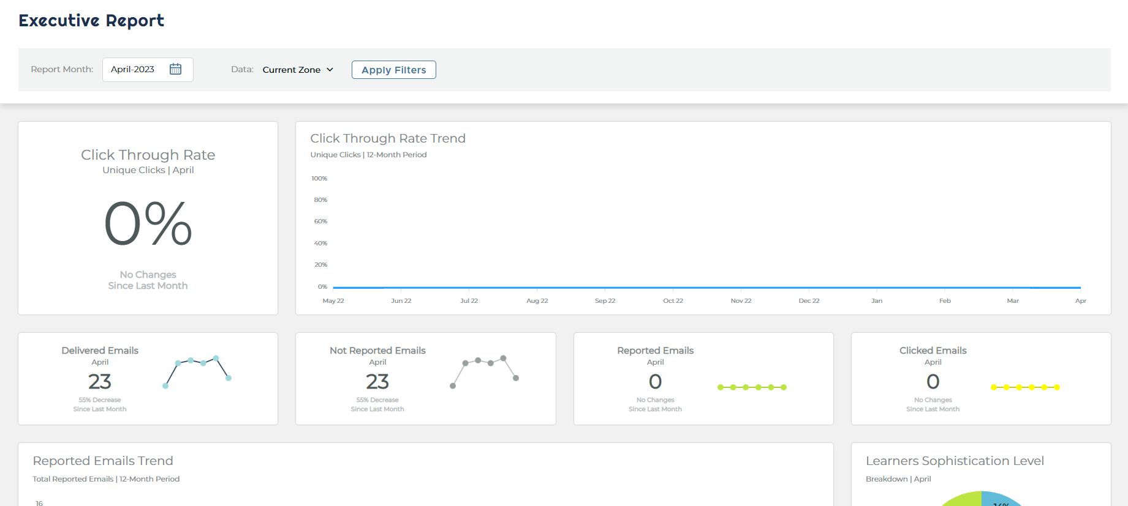Image resolution: width=1128 pixels, height=506 pixels.
Task: Click the Report Month field showing April-2023
Action: coord(148,70)
